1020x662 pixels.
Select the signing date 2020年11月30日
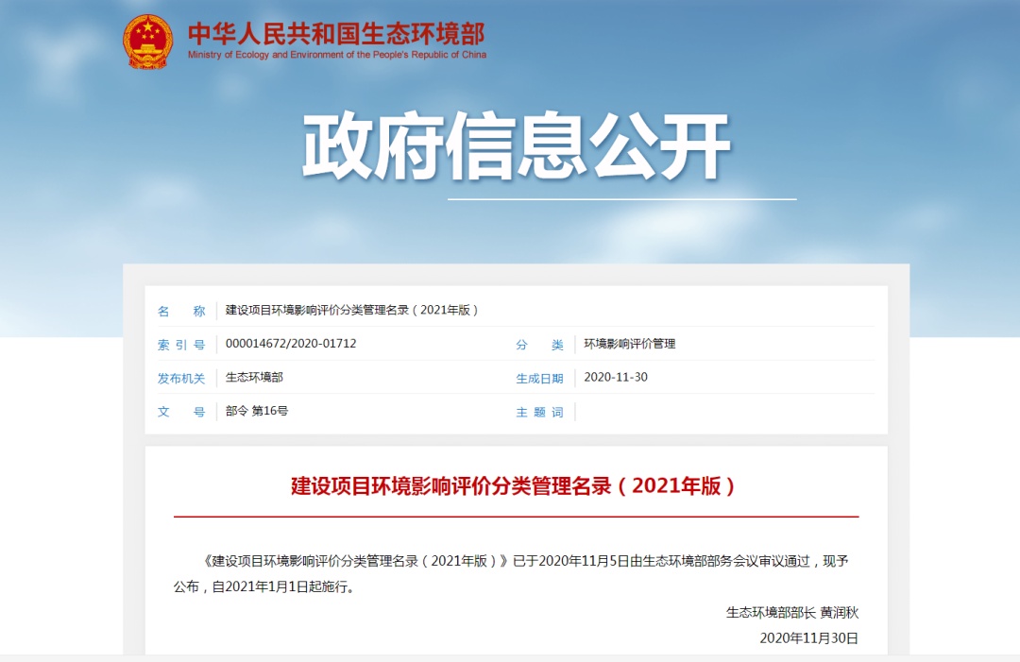click(808, 638)
